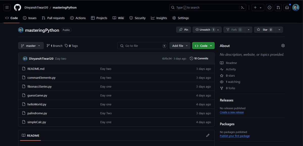
Task: Click the file icon next to guessGame.py
Action: coord(23,95)
